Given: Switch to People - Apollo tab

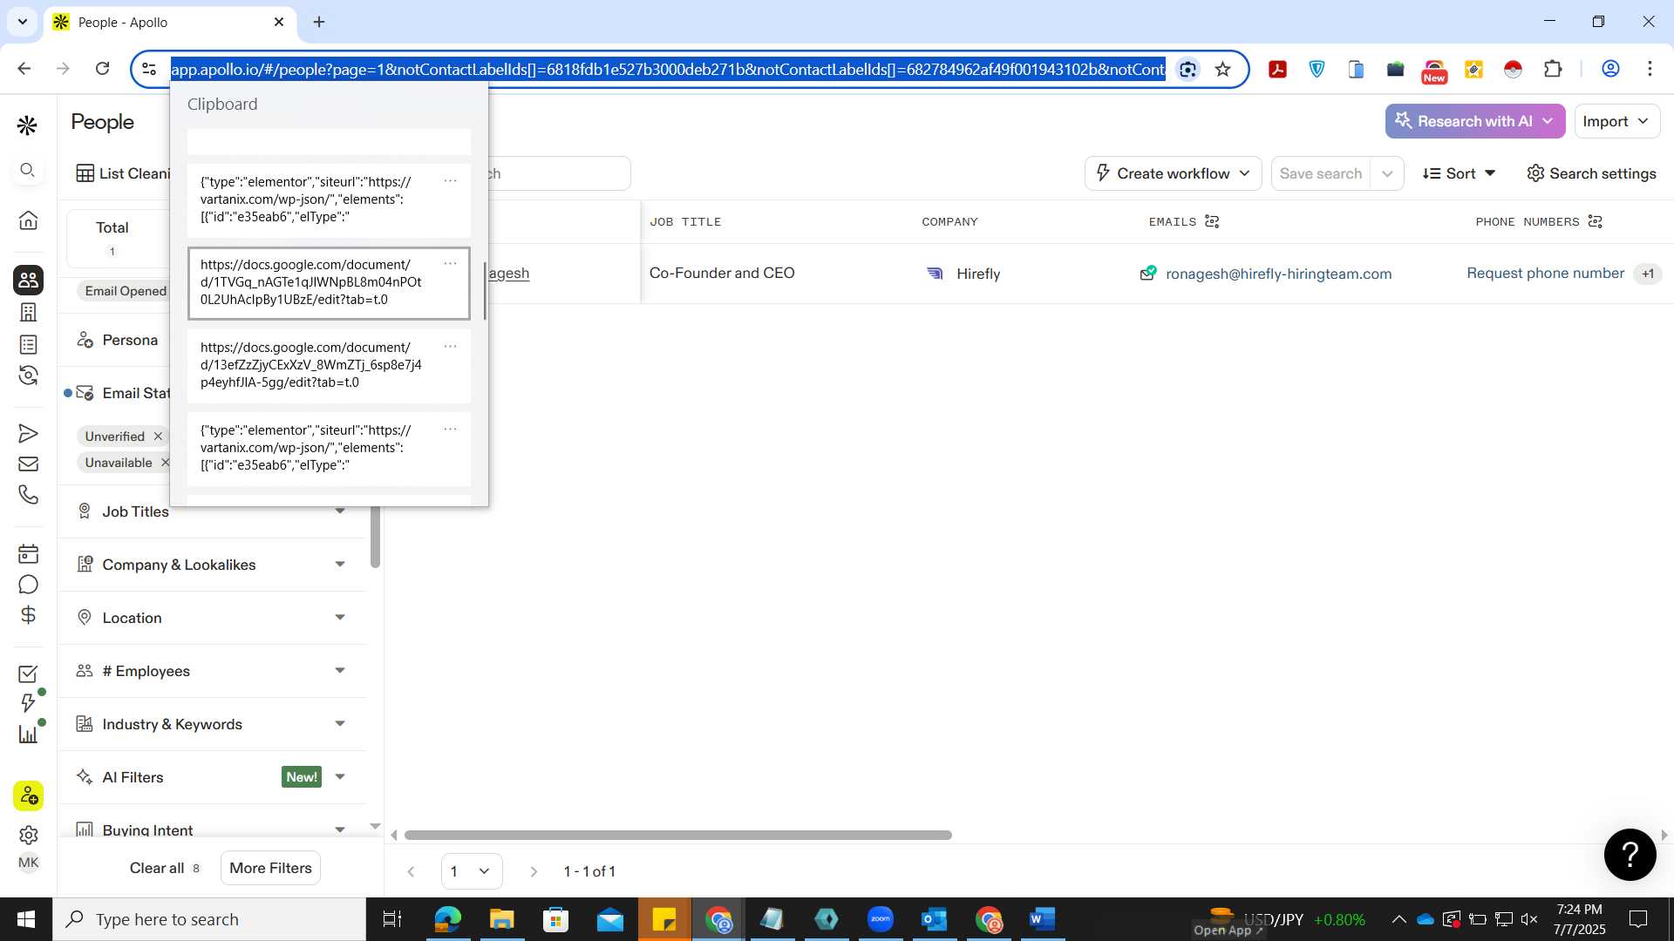Looking at the screenshot, I should pyautogui.click(x=168, y=22).
